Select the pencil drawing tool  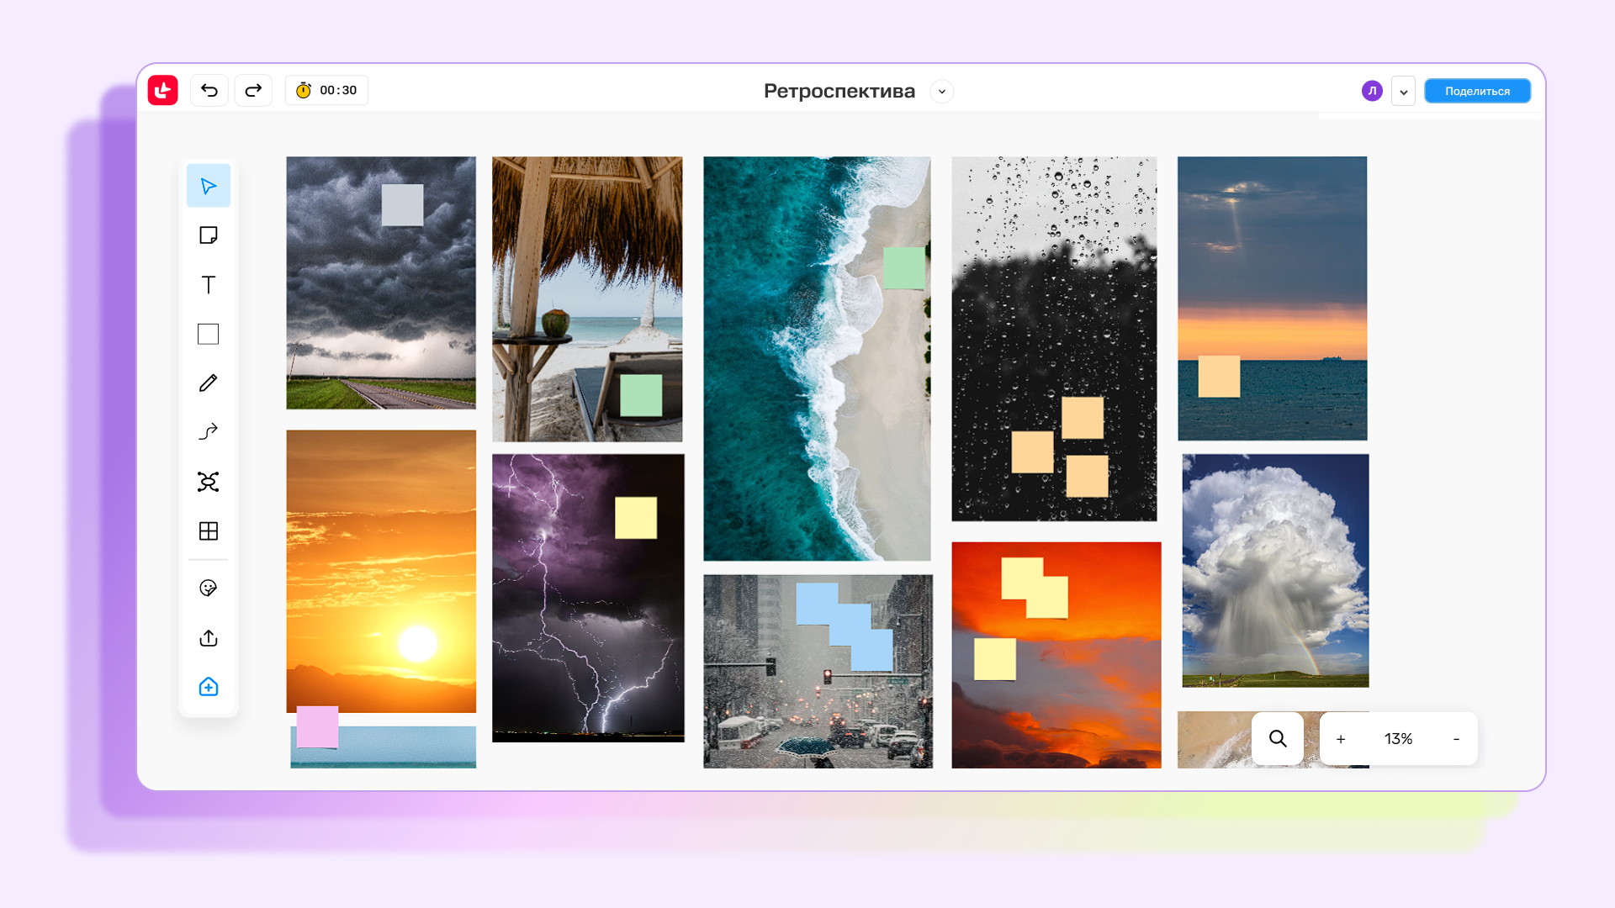(x=208, y=383)
